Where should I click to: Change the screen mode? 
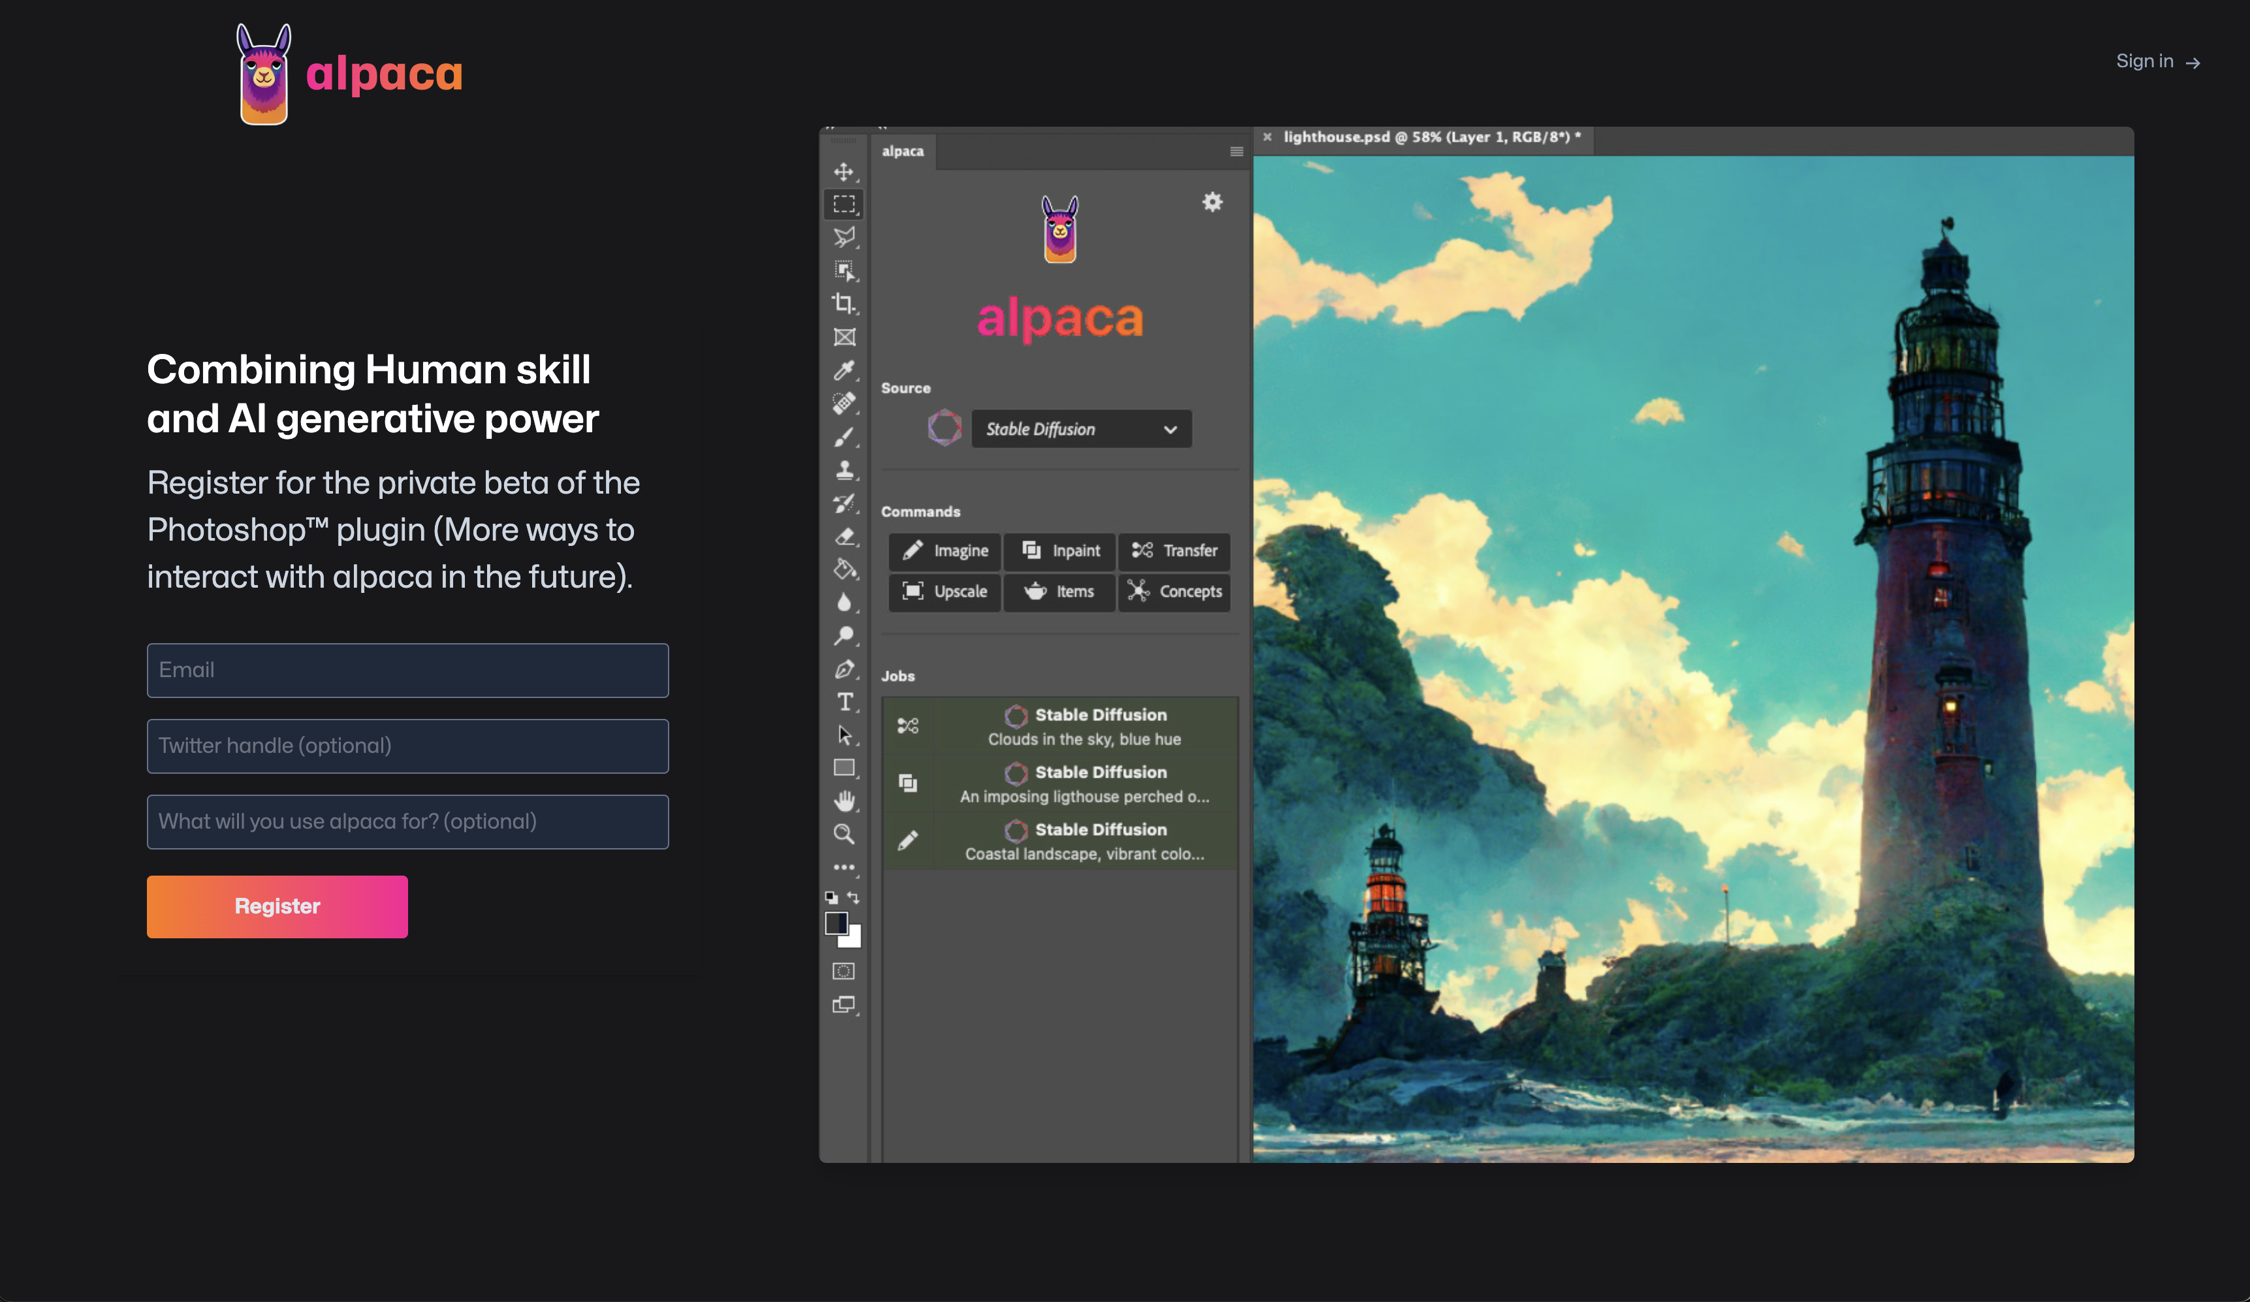[844, 1006]
